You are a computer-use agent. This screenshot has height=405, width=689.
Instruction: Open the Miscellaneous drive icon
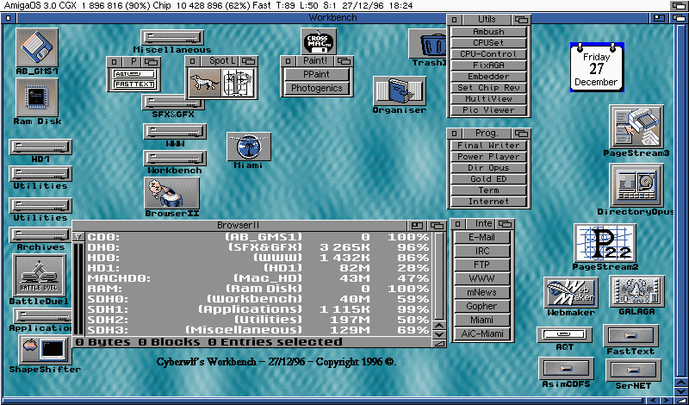[x=172, y=37]
